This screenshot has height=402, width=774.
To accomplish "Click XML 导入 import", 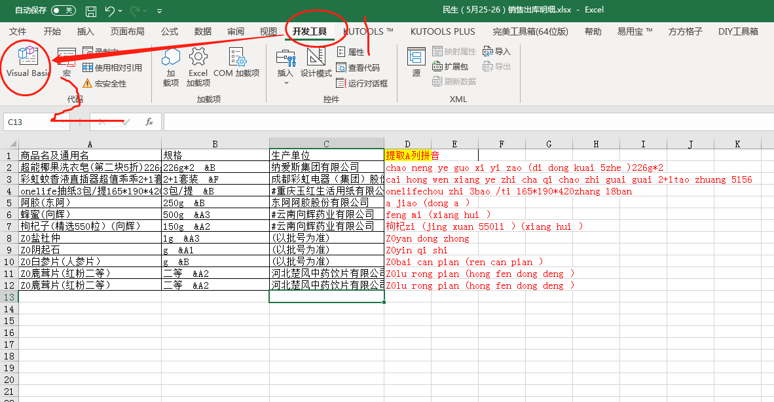I will 496,51.
